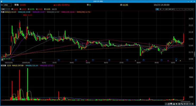Click the 成交量 volume panel title
The image size is (196, 106).
(x=3, y=66)
